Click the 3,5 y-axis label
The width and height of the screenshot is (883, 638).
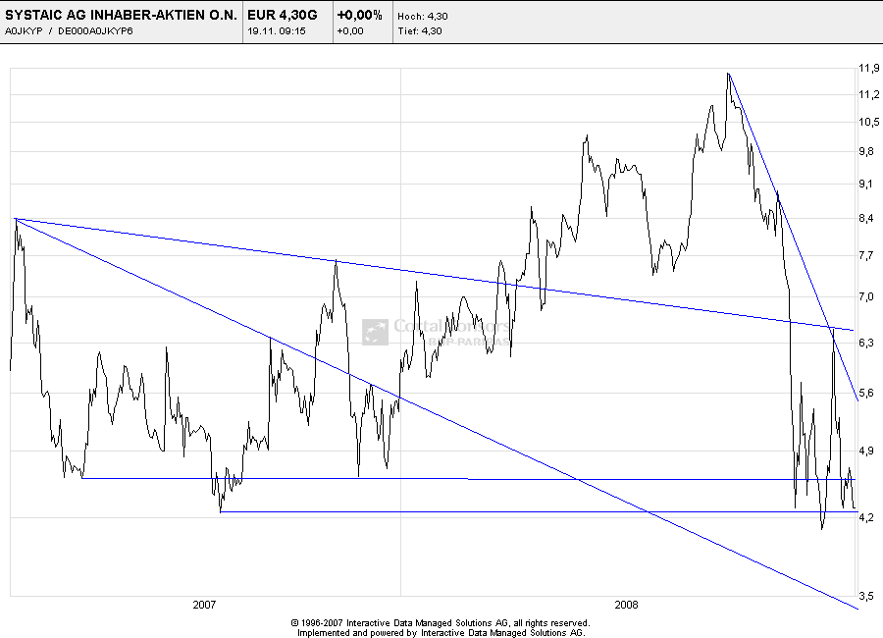coord(866,596)
